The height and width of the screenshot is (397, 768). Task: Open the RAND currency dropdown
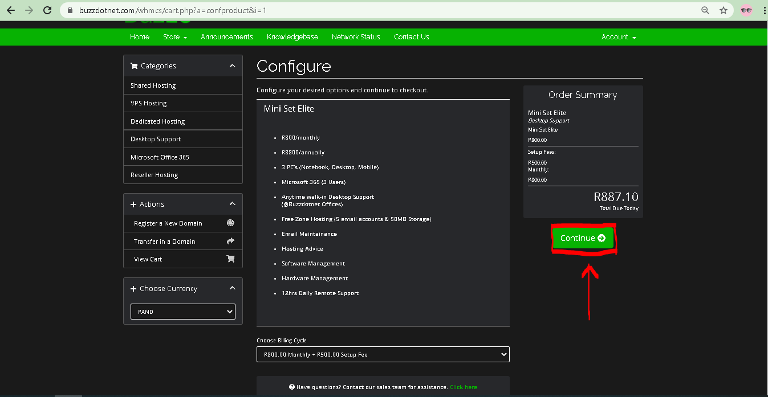pyautogui.click(x=182, y=312)
